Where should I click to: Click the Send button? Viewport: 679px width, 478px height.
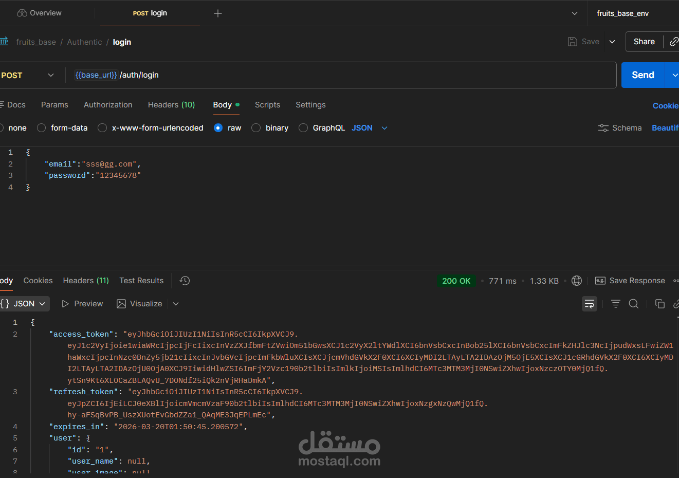pos(643,75)
